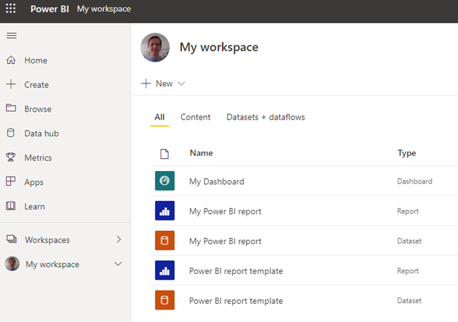Switch to the All tab
The width and height of the screenshot is (458, 322).
[159, 117]
